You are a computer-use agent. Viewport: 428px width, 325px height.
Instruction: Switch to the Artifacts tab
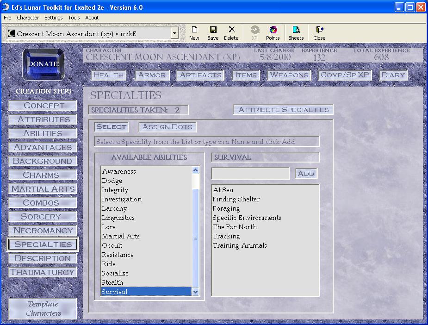coord(201,75)
